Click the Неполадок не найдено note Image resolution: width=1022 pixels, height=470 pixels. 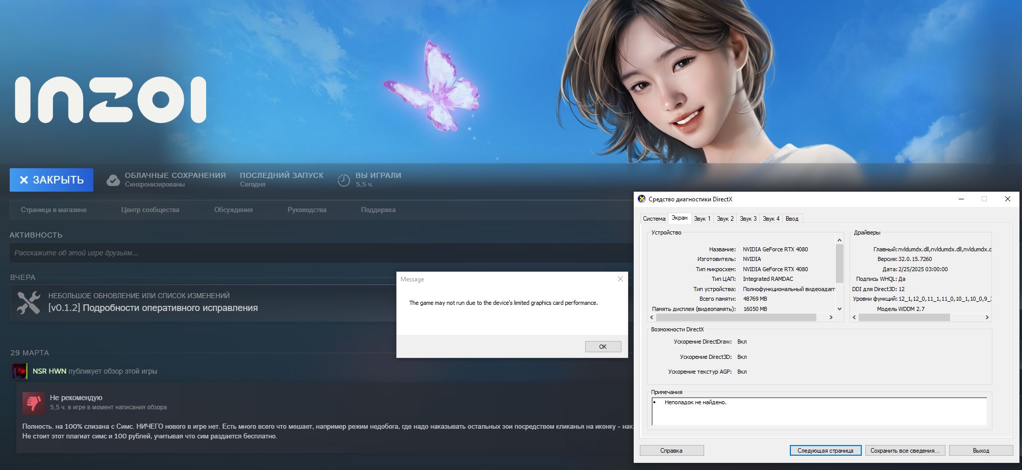click(x=695, y=402)
